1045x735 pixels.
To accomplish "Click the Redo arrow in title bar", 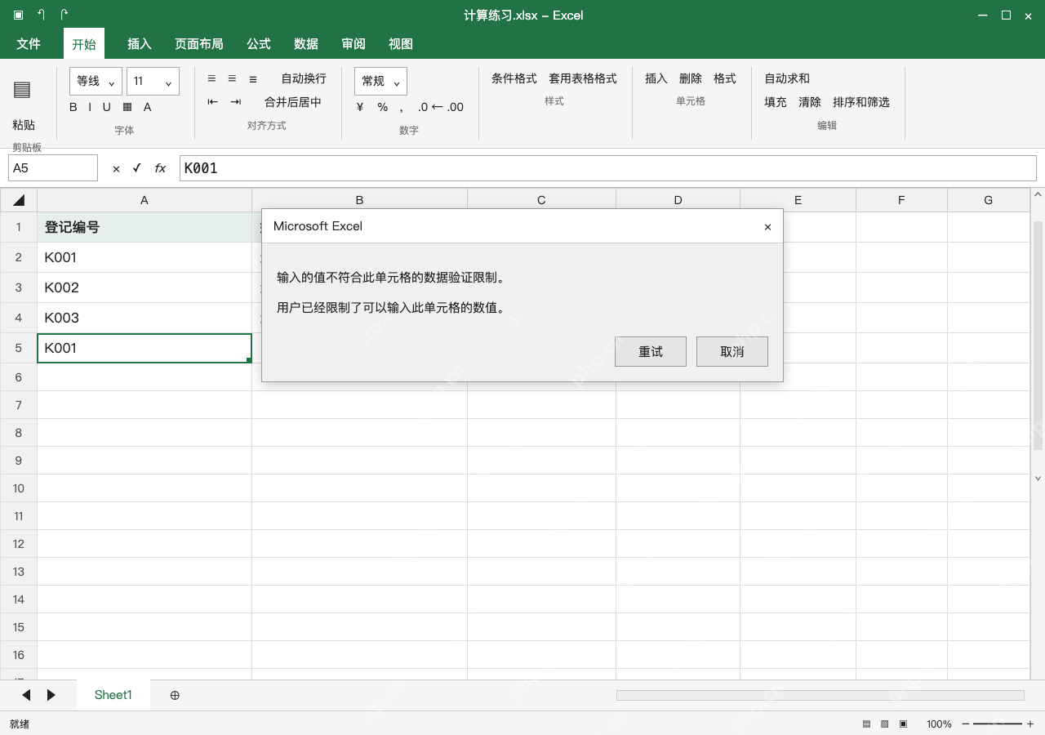I will click(64, 15).
